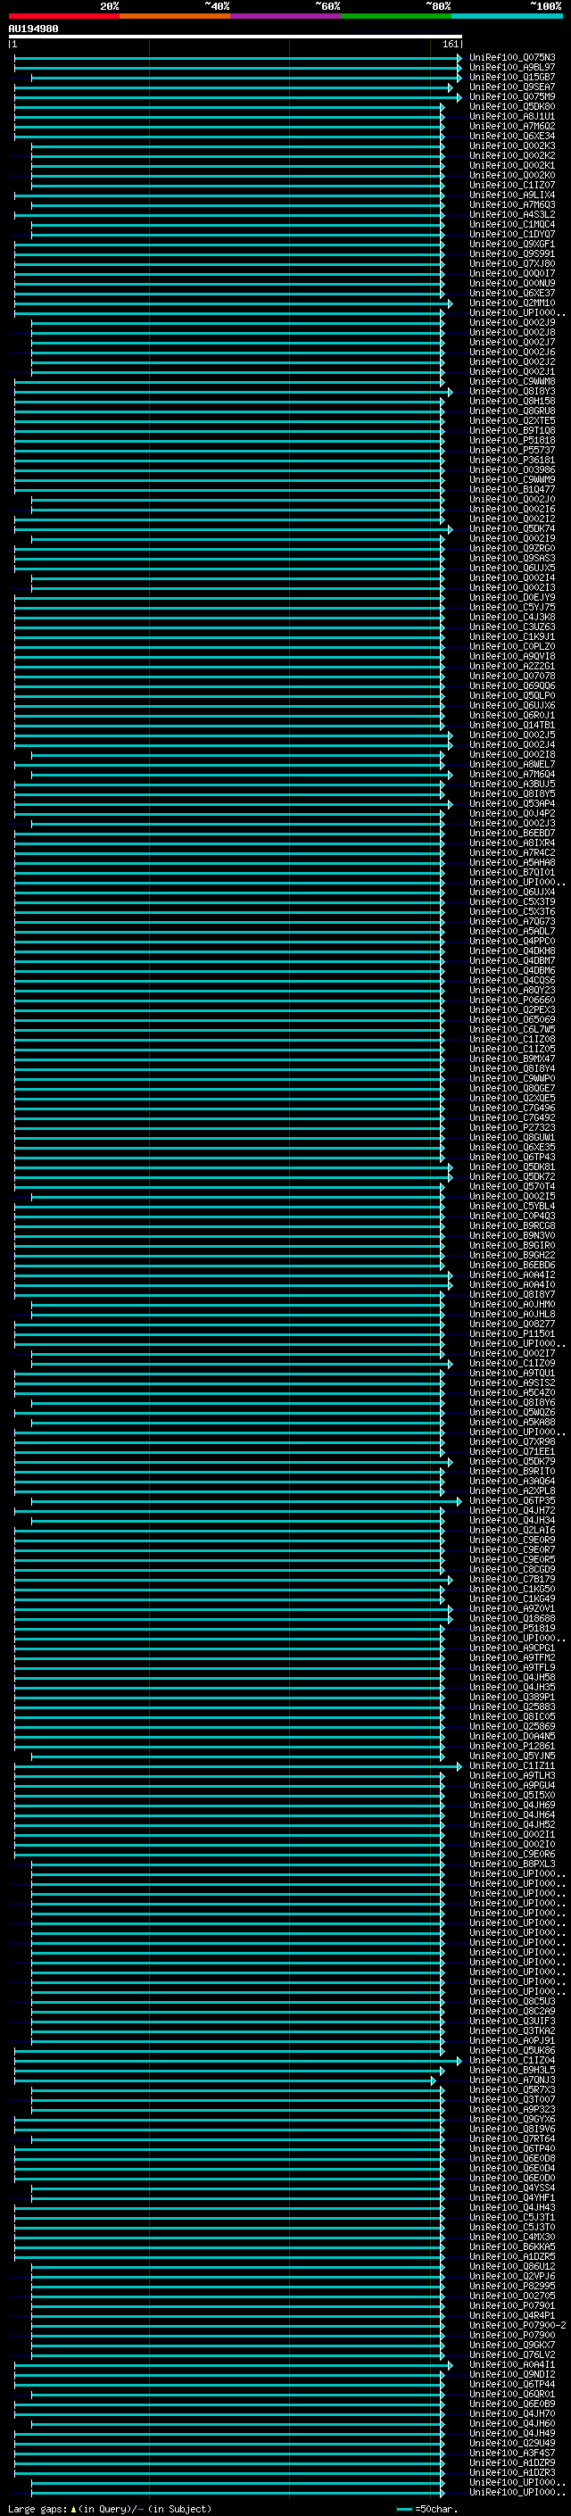The width and height of the screenshot is (571, 2516).
Task: Select the UniRef100_P55737 label
Action: (x=512, y=450)
